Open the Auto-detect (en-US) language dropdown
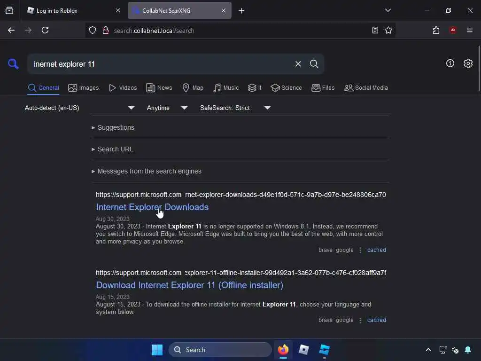Viewport: 481px width, 361px height. pyautogui.click(x=79, y=108)
